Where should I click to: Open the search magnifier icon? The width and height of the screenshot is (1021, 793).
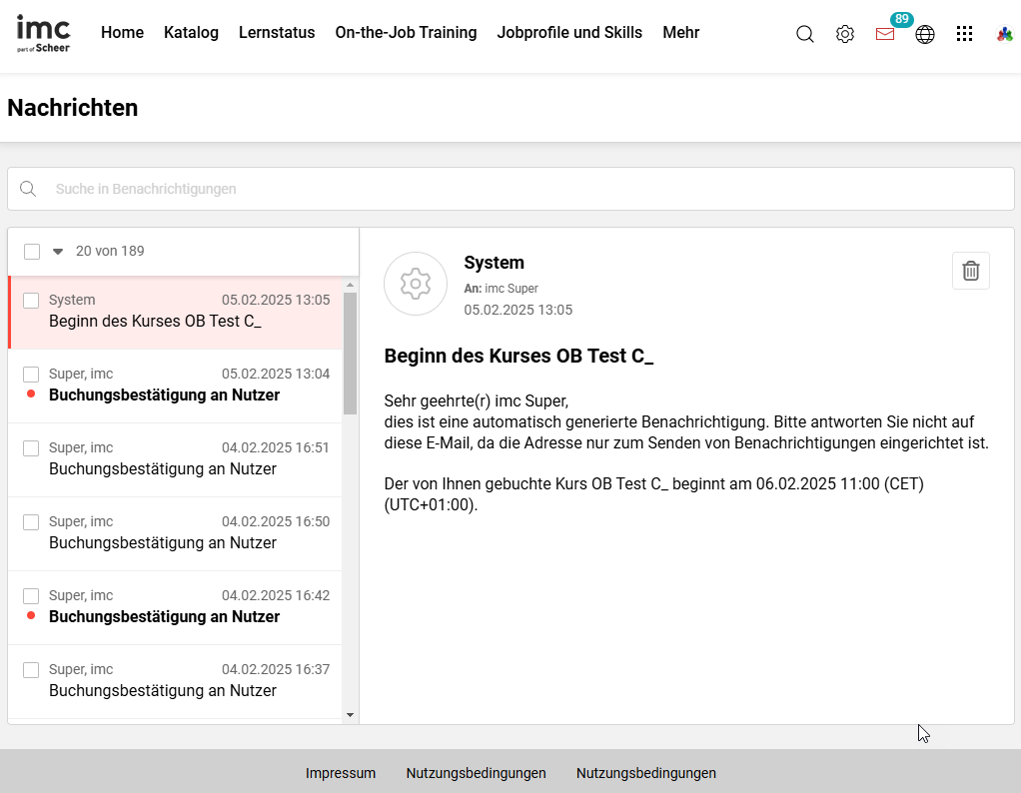(x=805, y=33)
